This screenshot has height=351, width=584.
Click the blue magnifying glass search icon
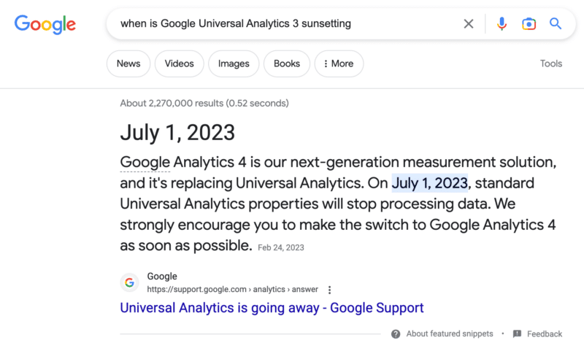tap(556, 24)
